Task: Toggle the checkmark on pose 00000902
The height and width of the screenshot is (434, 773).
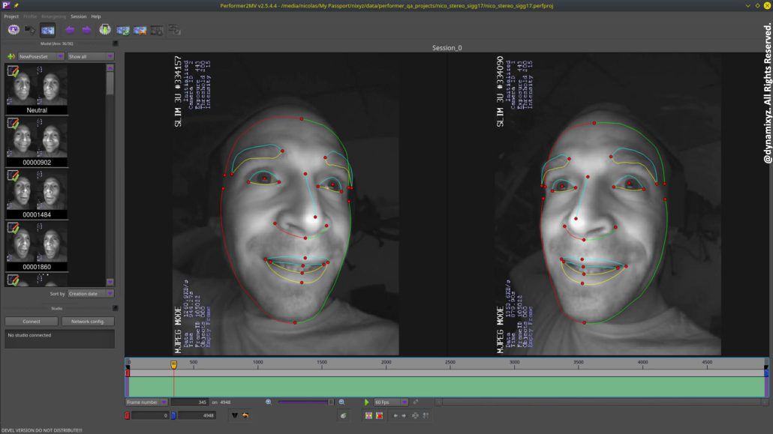Action: [13, 123]
